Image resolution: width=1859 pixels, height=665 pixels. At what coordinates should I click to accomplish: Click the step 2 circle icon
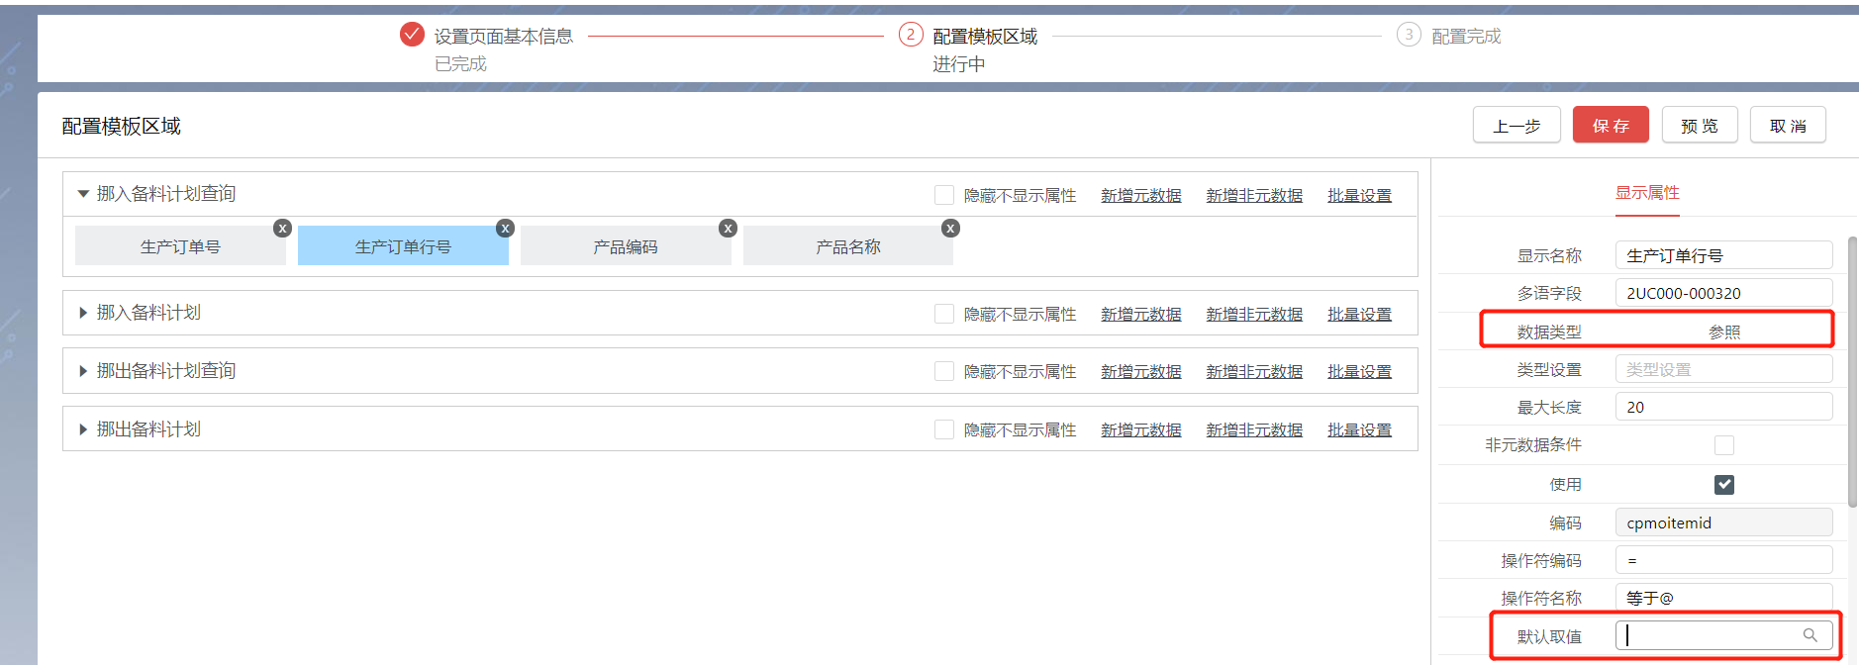pos(911,35)
